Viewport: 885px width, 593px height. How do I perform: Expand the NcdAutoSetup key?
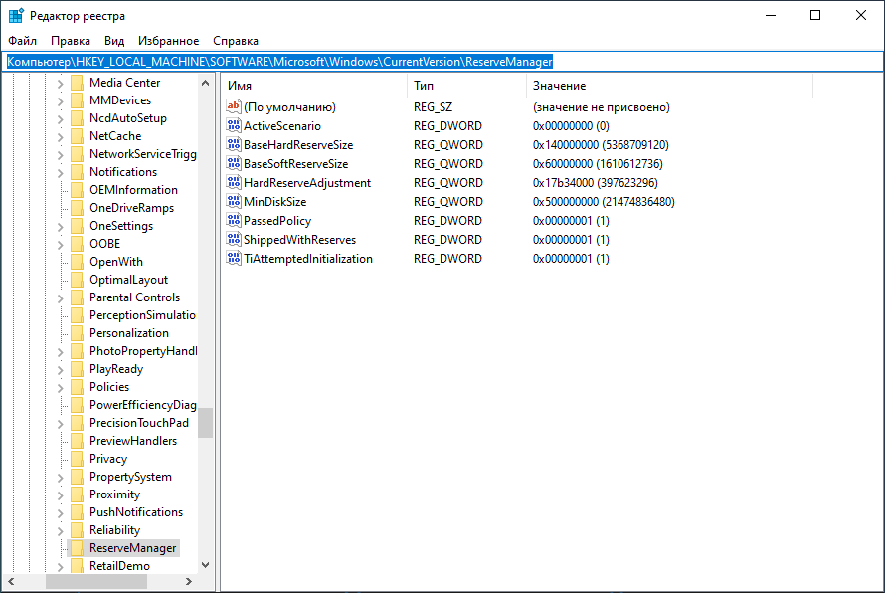pos(61,119)
